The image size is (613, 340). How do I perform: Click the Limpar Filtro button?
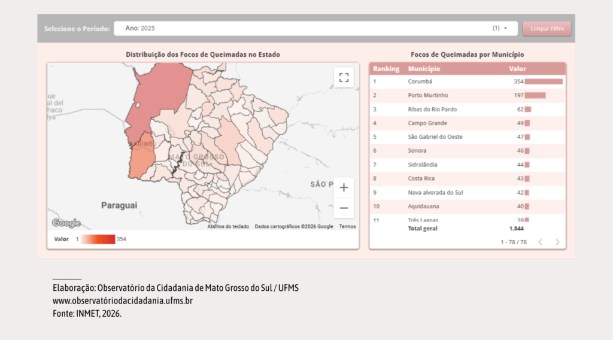(547, 29)
